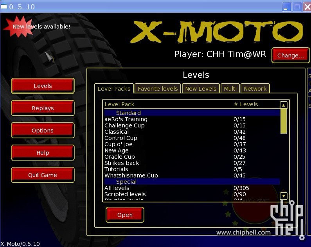Click the Level Pack column header
311x247 pixels.
click(119, 104)
